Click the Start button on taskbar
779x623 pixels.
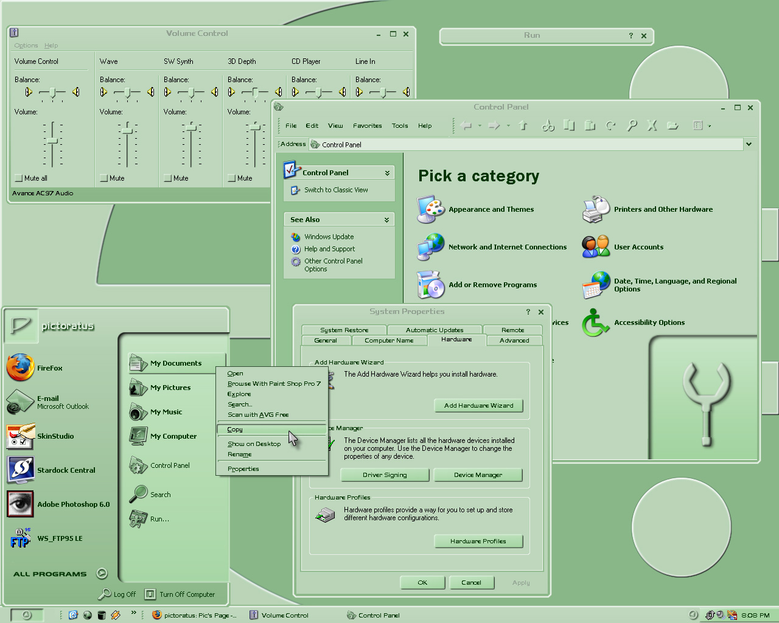(27, 615)
